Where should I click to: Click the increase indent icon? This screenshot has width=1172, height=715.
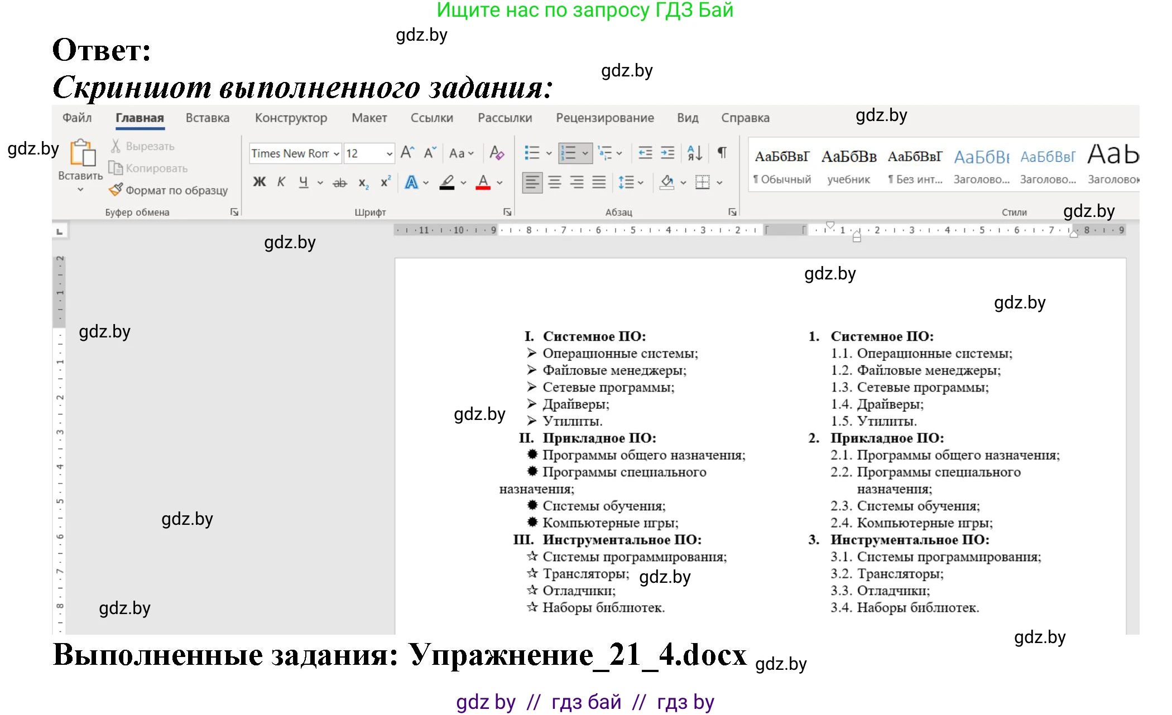[x=667, y=152]
